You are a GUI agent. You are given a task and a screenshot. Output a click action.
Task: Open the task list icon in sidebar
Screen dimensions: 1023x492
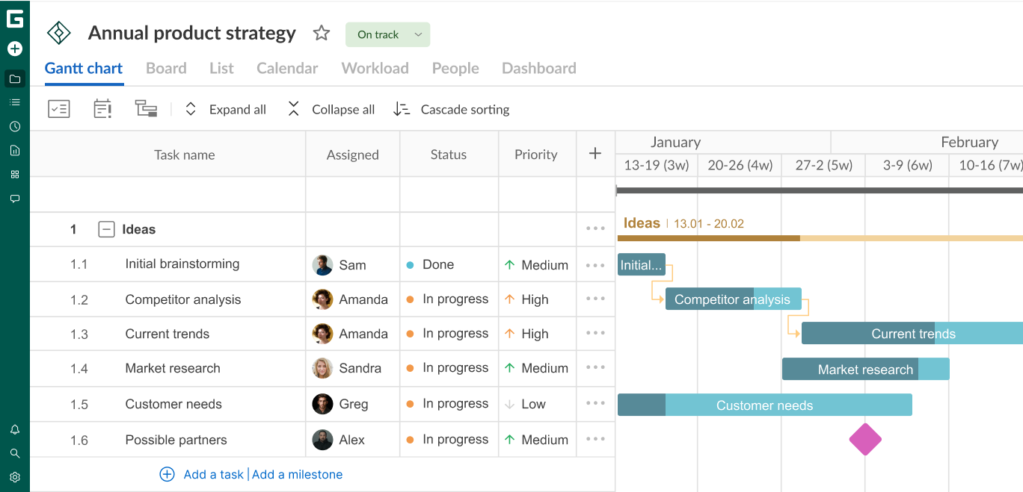[x=14, y=102]
